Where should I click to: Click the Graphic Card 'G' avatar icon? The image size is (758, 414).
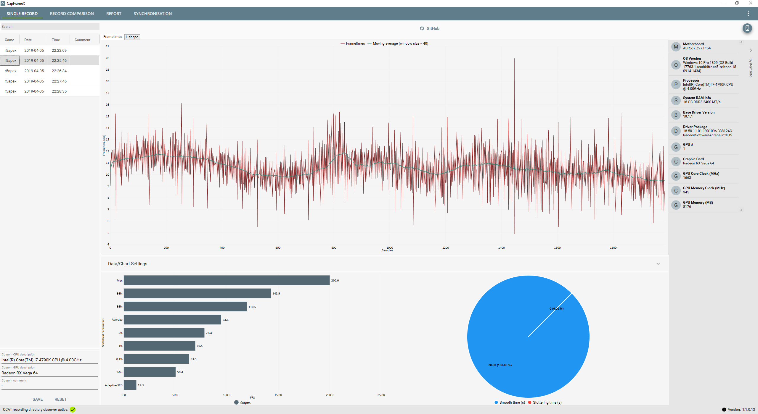point(676,162)
